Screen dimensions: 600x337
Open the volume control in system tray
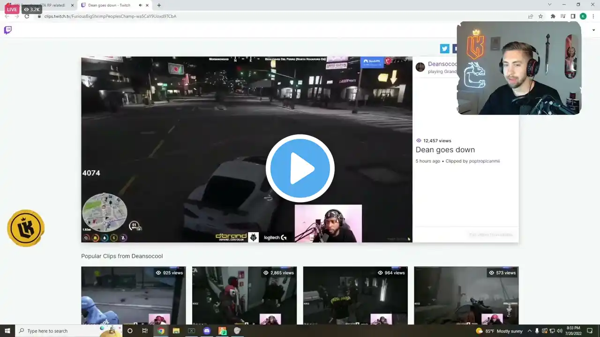pos(559,331)
